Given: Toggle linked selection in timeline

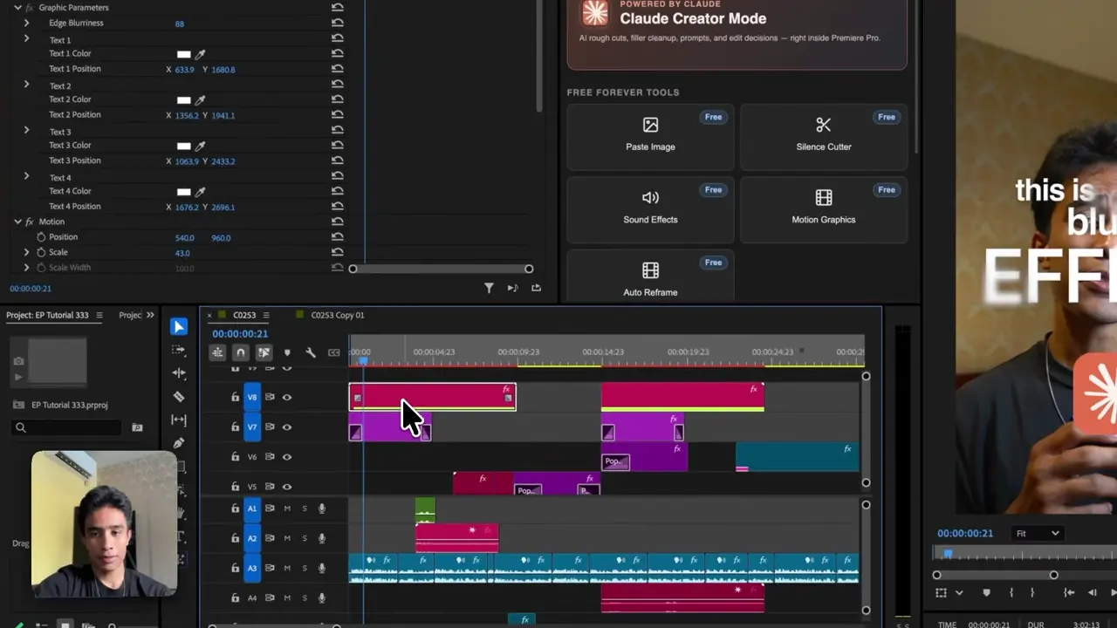Looking at the screenshot, I should [264, 352].
